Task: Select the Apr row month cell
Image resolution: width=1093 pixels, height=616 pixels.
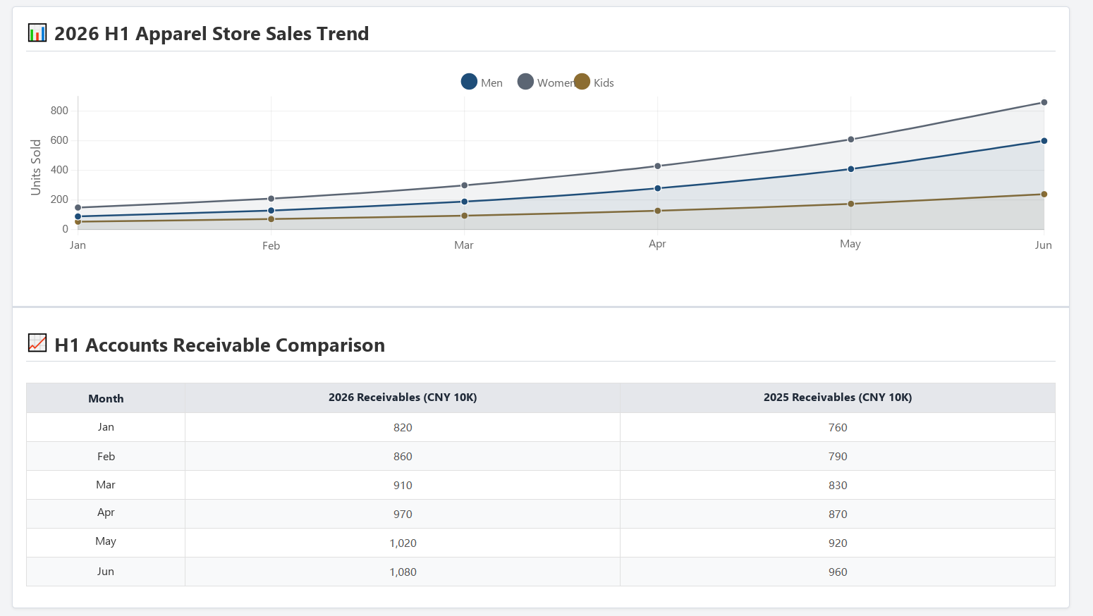Action: pos(106,514)
